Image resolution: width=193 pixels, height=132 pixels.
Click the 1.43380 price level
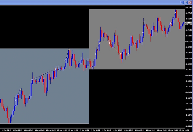(x=189, y=8)
